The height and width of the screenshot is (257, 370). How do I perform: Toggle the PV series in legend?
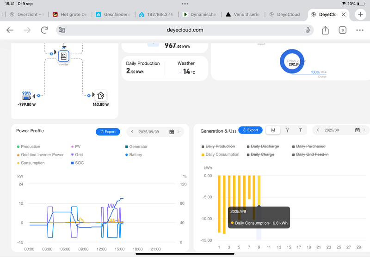click(76, 147)
